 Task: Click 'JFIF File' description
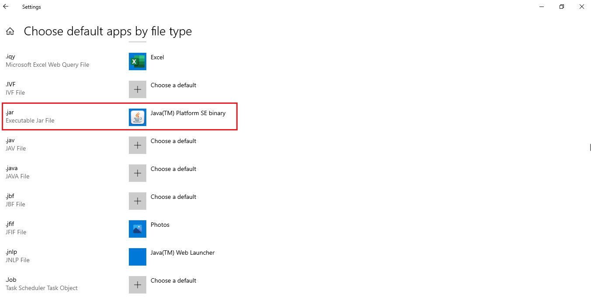pyautogui.click(x=16, y=232)
